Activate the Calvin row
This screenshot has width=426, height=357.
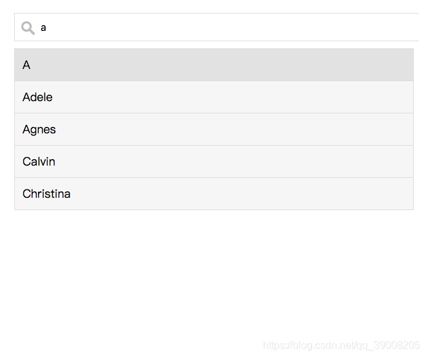tap(214, 162)
